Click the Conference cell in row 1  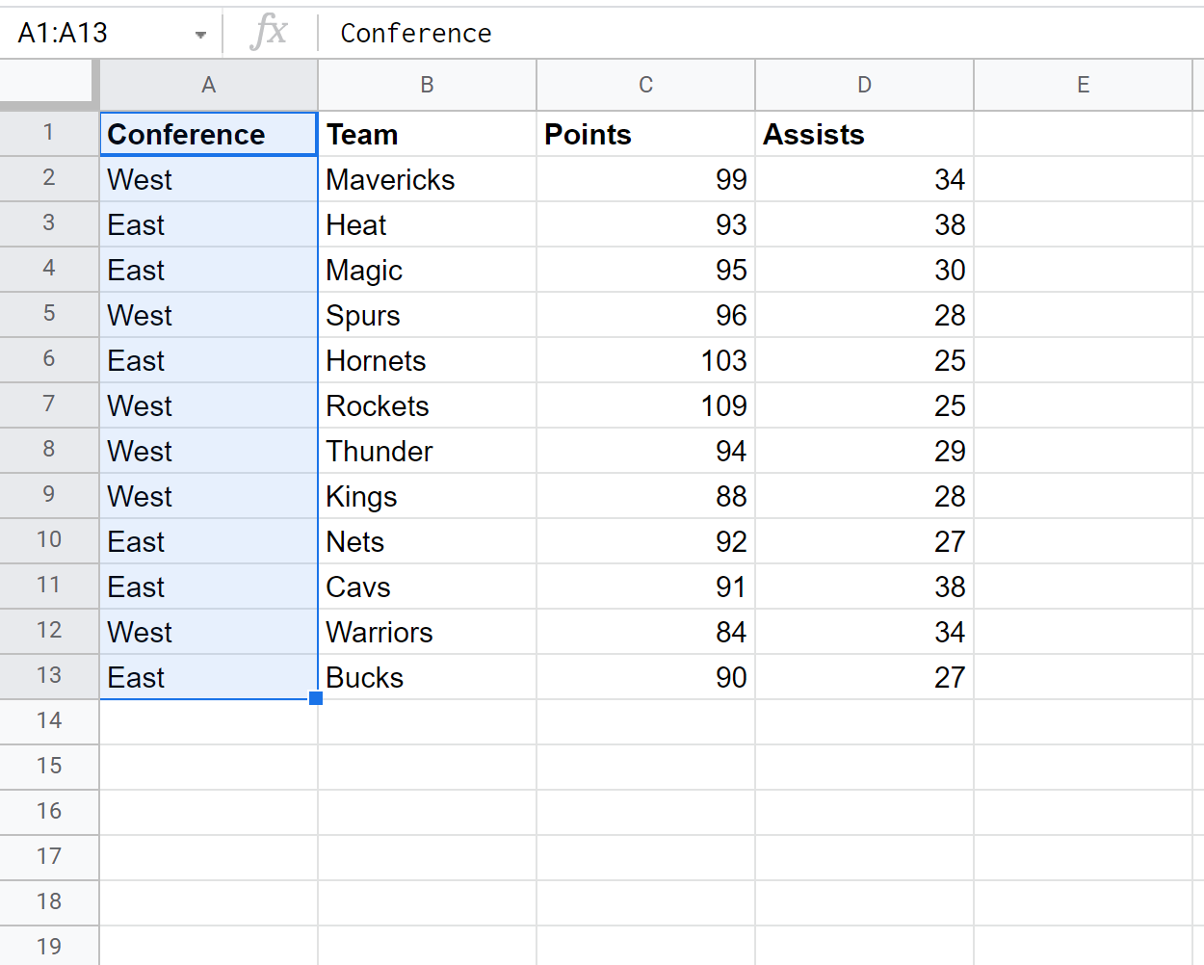[x=209, y=134]
